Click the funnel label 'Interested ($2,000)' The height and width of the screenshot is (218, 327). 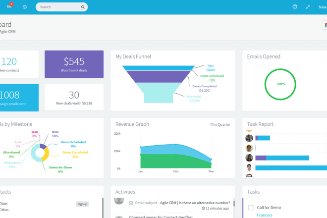click(x=194, y=99)
